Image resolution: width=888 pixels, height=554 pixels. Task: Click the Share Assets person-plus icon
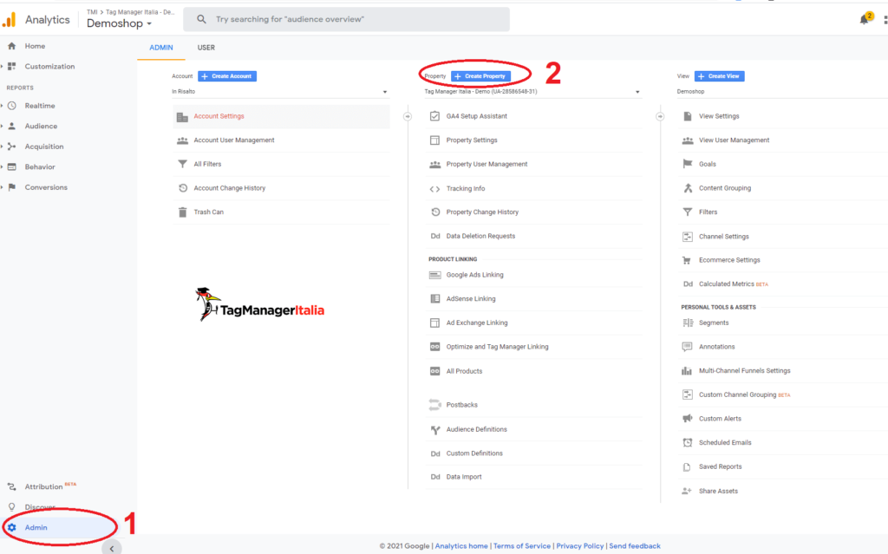click(687, 491)
